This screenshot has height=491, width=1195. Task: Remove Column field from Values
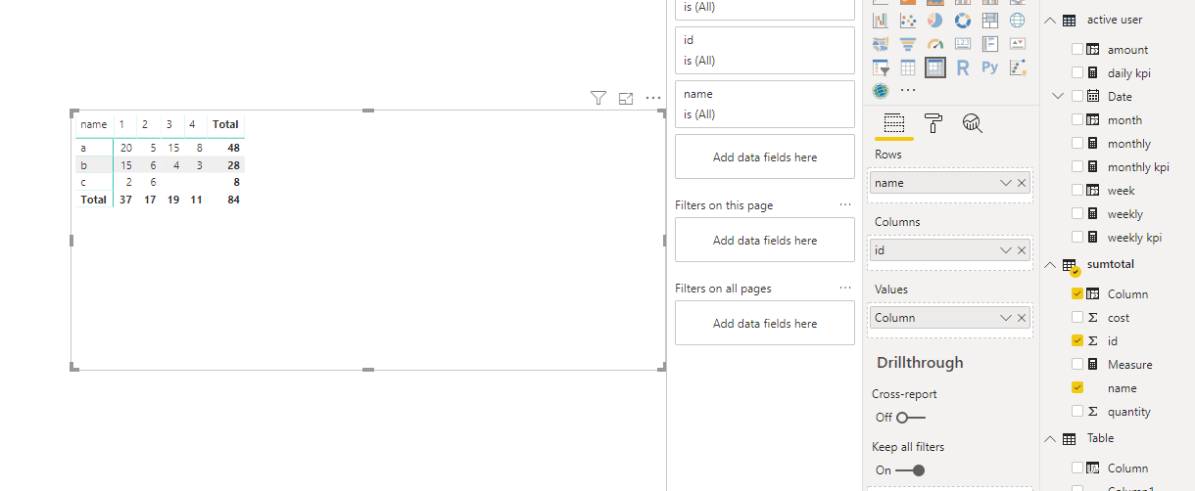(x=1022, y=318)
